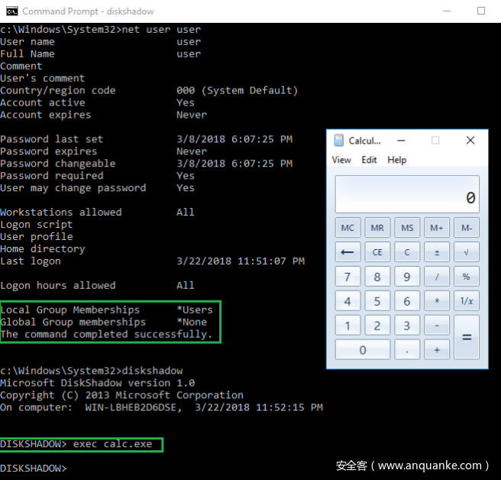Click the digit 1 button

click(347, 326)
